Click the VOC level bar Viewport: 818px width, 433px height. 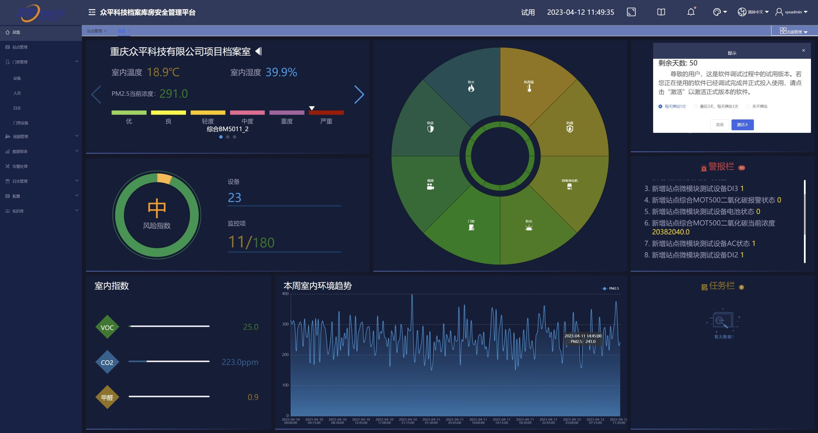coord(169,326)
